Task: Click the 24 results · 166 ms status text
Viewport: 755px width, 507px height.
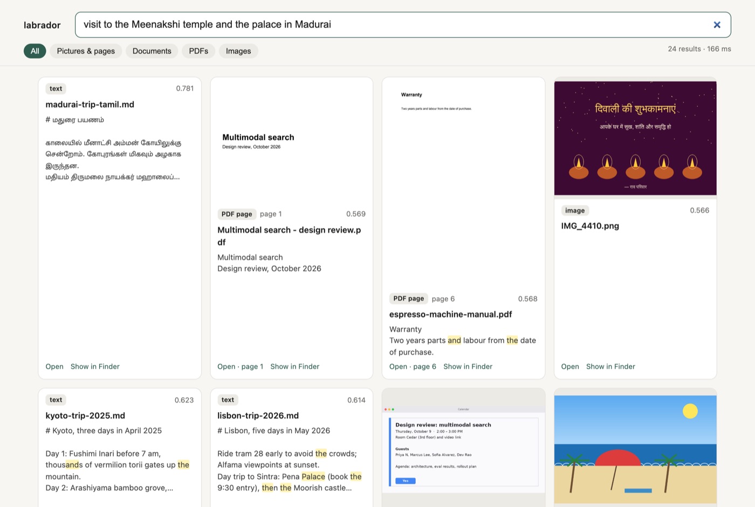Action: click(x=699, y=49)
